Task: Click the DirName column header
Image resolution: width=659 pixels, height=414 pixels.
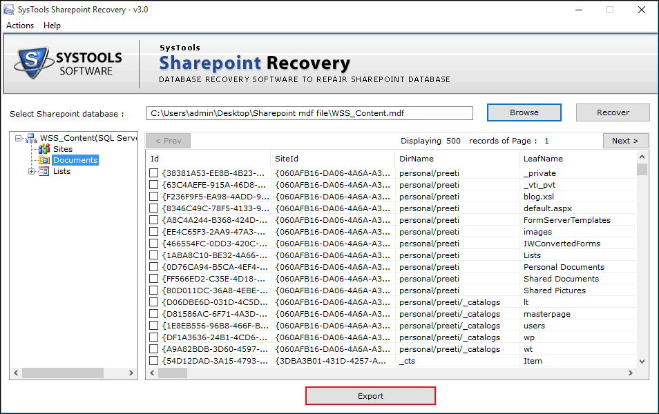Action: tap(457, 159)
